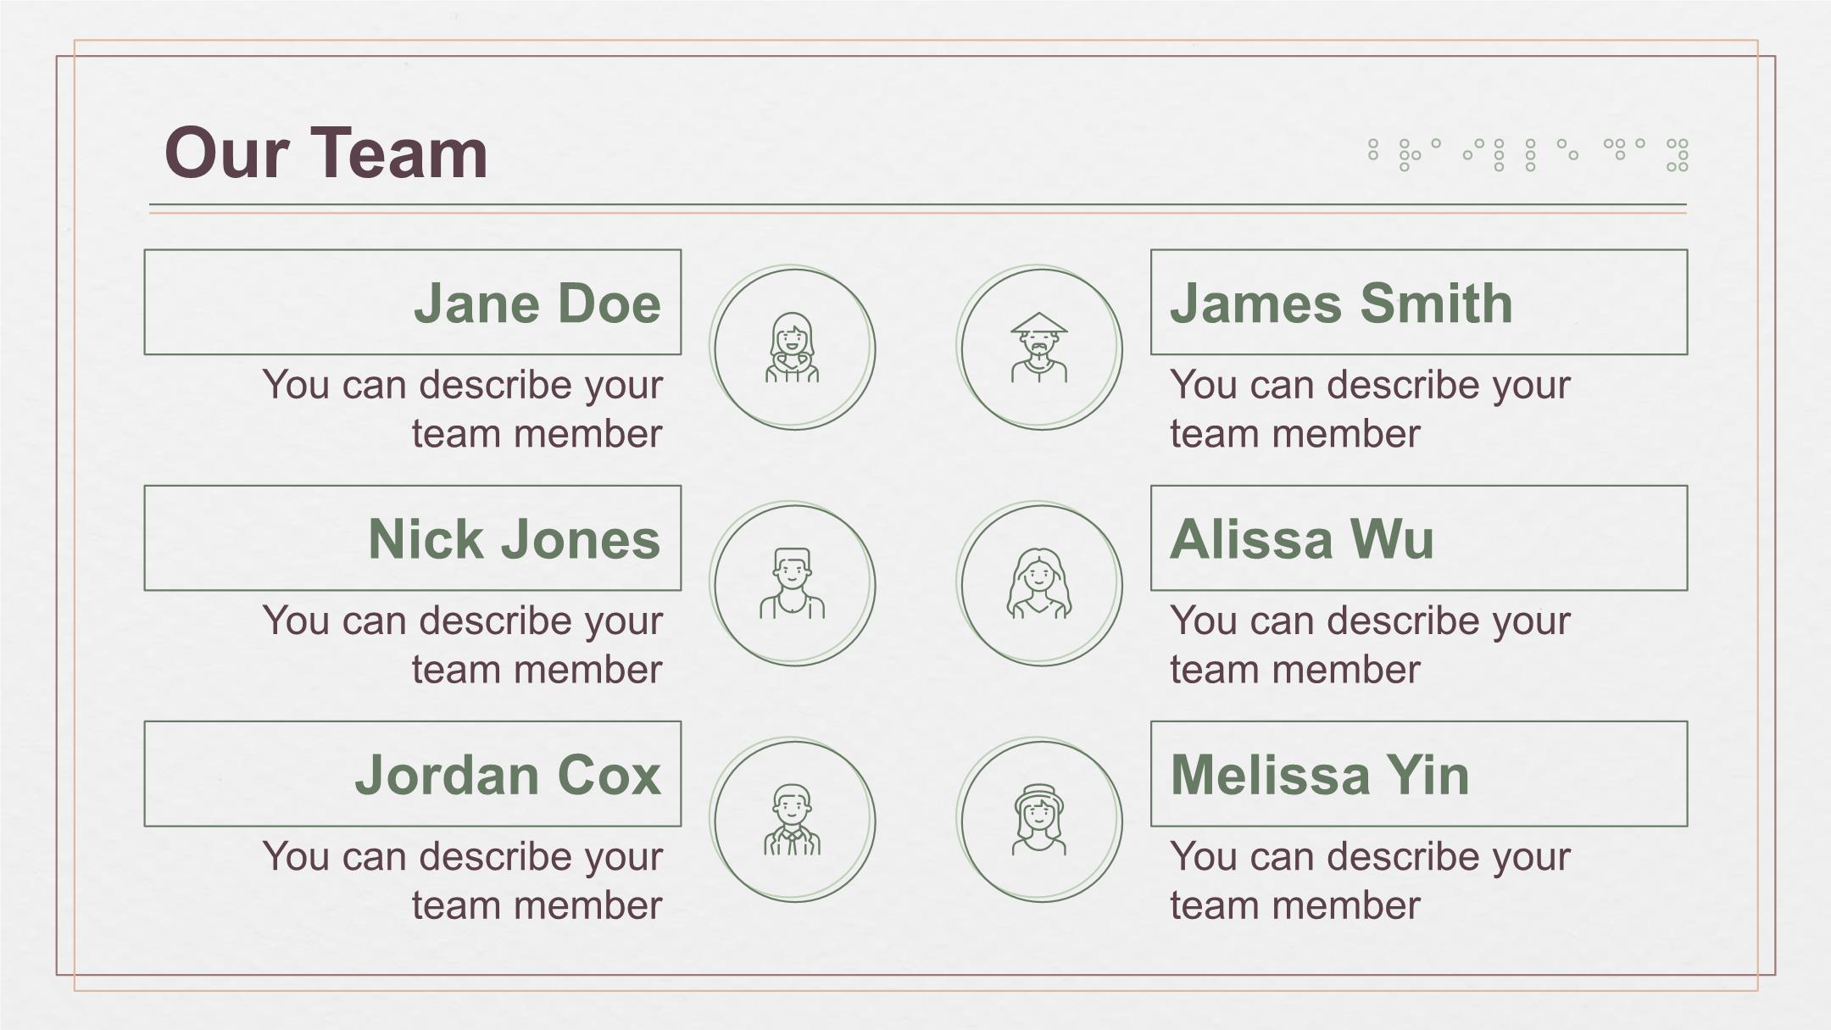Viewport: 1831px width, 1030px height.
Task: Select James Smith's conical hat avatar icon
Action: coord(1038,348)
